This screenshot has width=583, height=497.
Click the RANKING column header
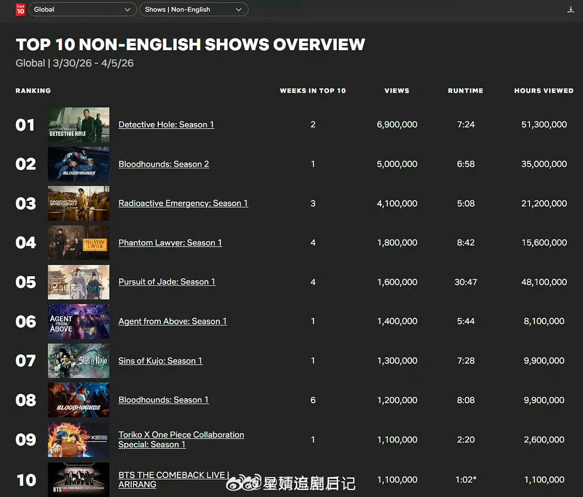point(33,91)
